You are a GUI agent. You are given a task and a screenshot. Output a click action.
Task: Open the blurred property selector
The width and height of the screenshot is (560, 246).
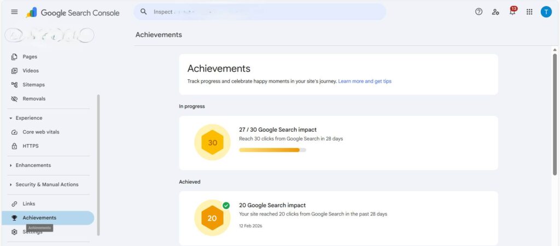click(49, 35)
